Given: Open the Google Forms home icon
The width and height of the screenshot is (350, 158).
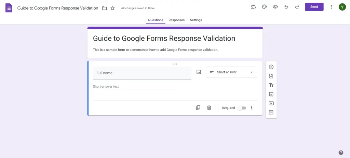Looking at the screenshot, I should (x=9, y=8).
